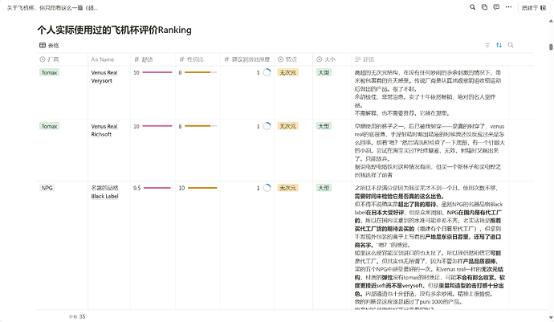Click the 大型 tag in the Verysoft row
The height and width of the screenshot is (322, 554).
point(324,72)
